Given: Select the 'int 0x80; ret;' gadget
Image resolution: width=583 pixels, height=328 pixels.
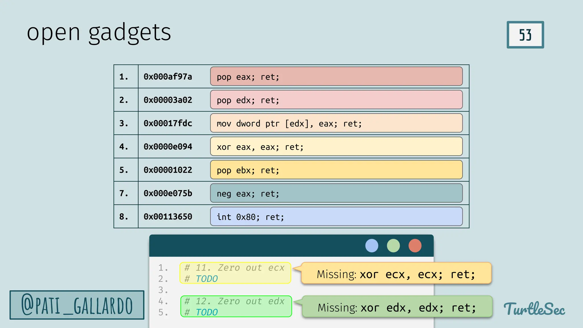Looking at the screenshot, I should (336, 216).
